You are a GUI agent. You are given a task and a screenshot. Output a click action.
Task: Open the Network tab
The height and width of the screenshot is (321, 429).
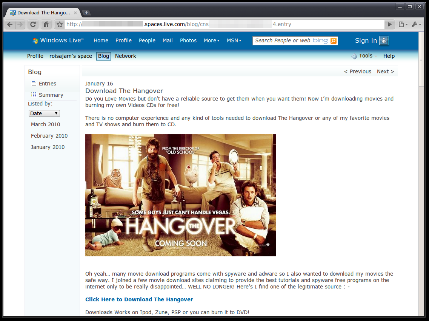point(126,56)
